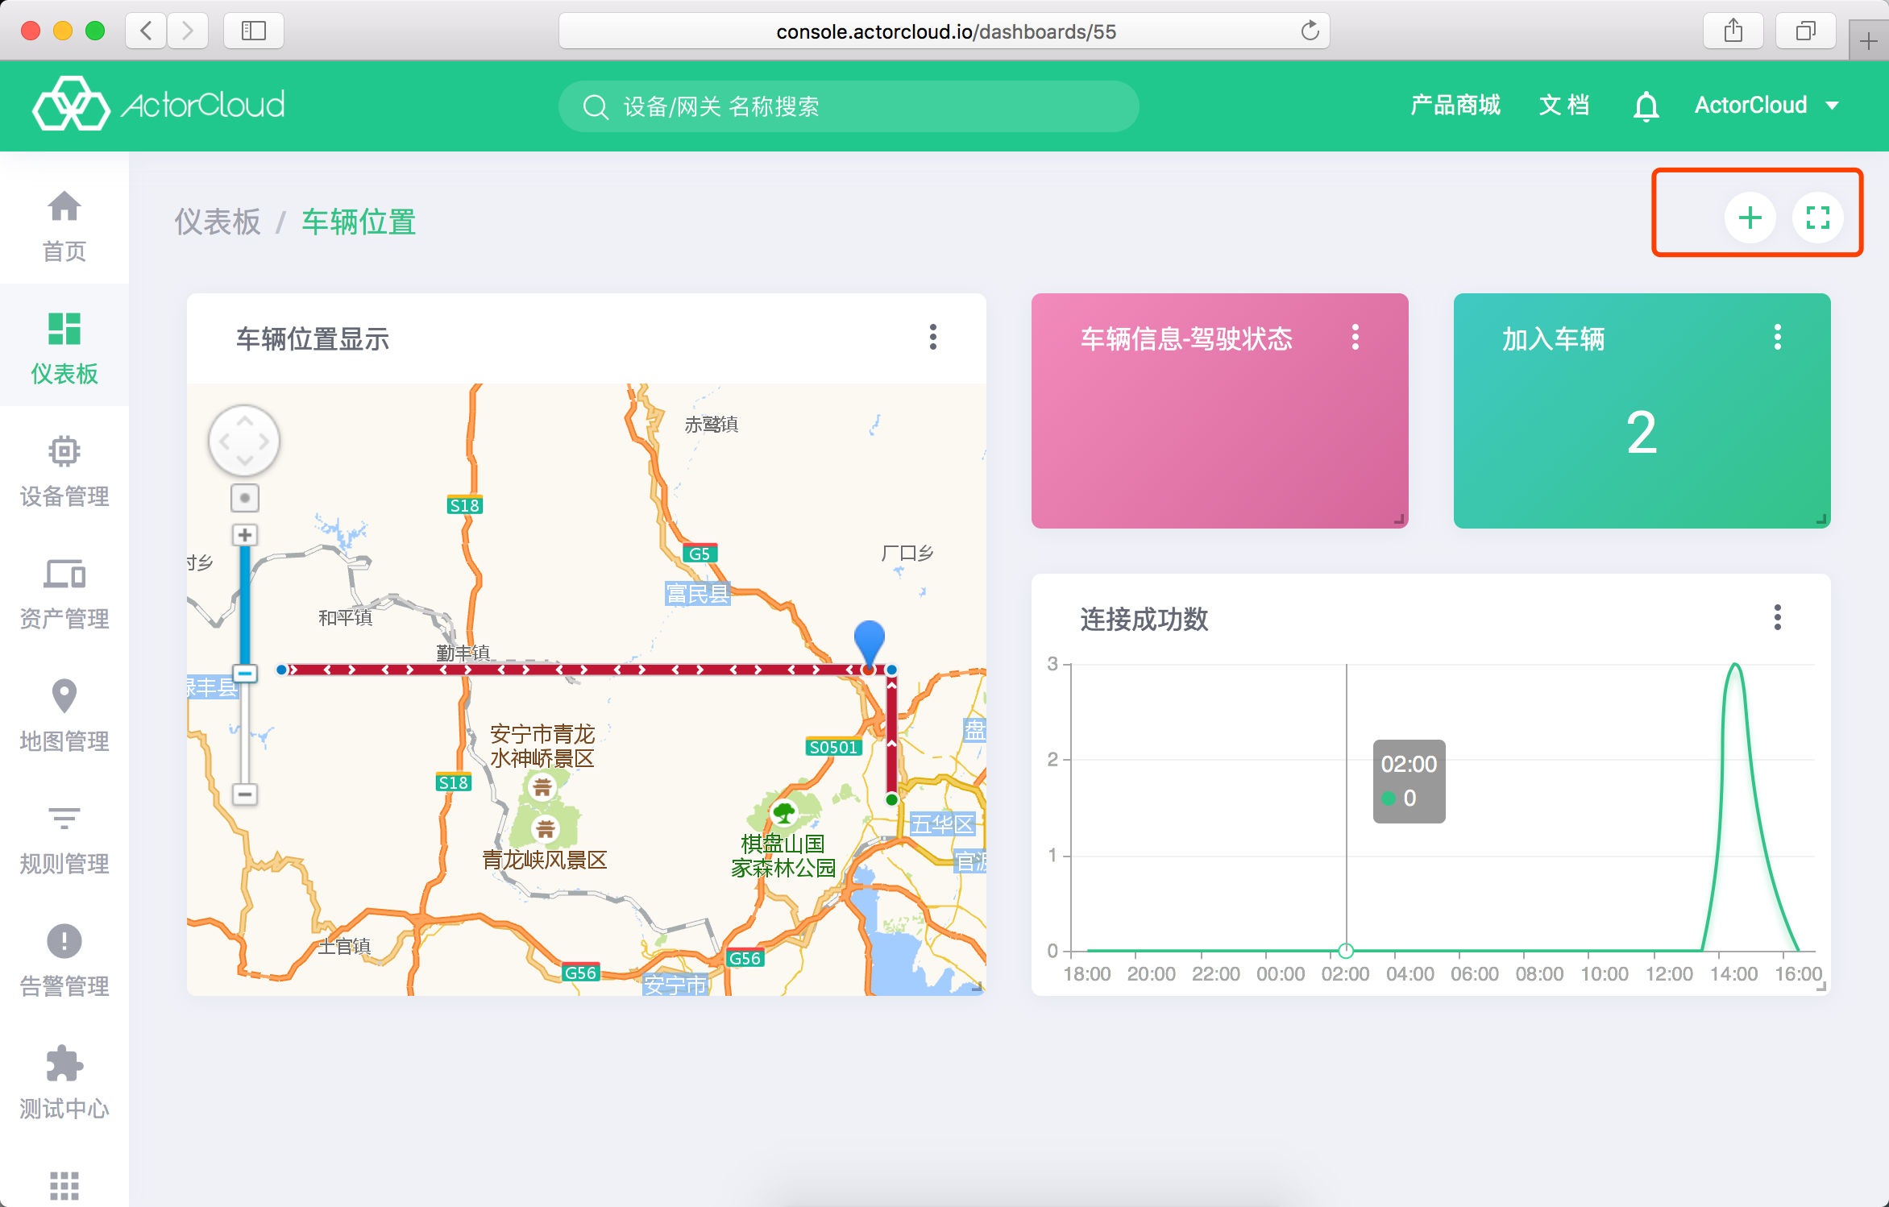
Task: Go to 仪表板 breadcrumb
Action: [x=218, y=222]
